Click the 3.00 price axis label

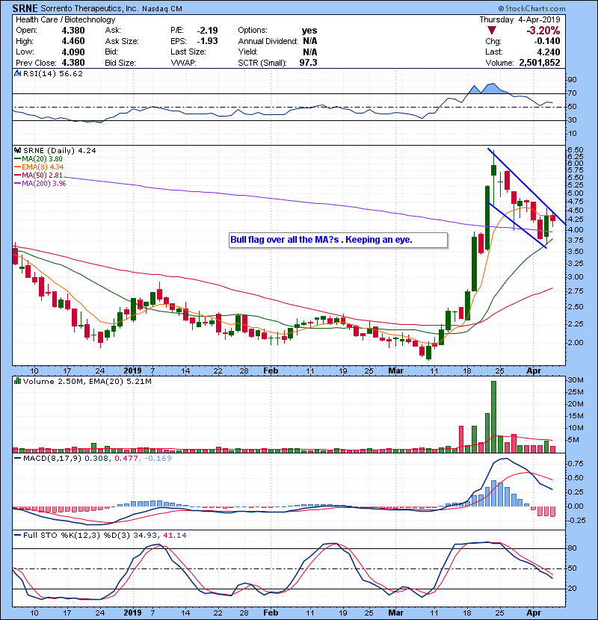point(576,277)
